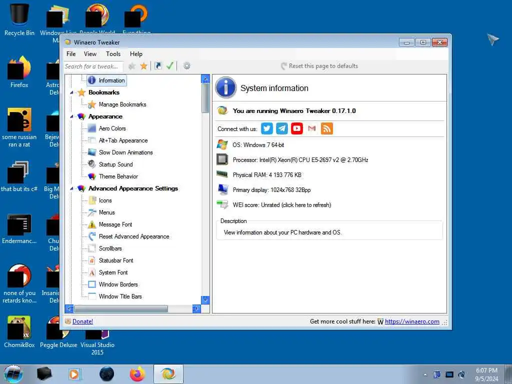Open the RSS feed connect icon
This screenshot has width=512, height=384.
[327, 128]
